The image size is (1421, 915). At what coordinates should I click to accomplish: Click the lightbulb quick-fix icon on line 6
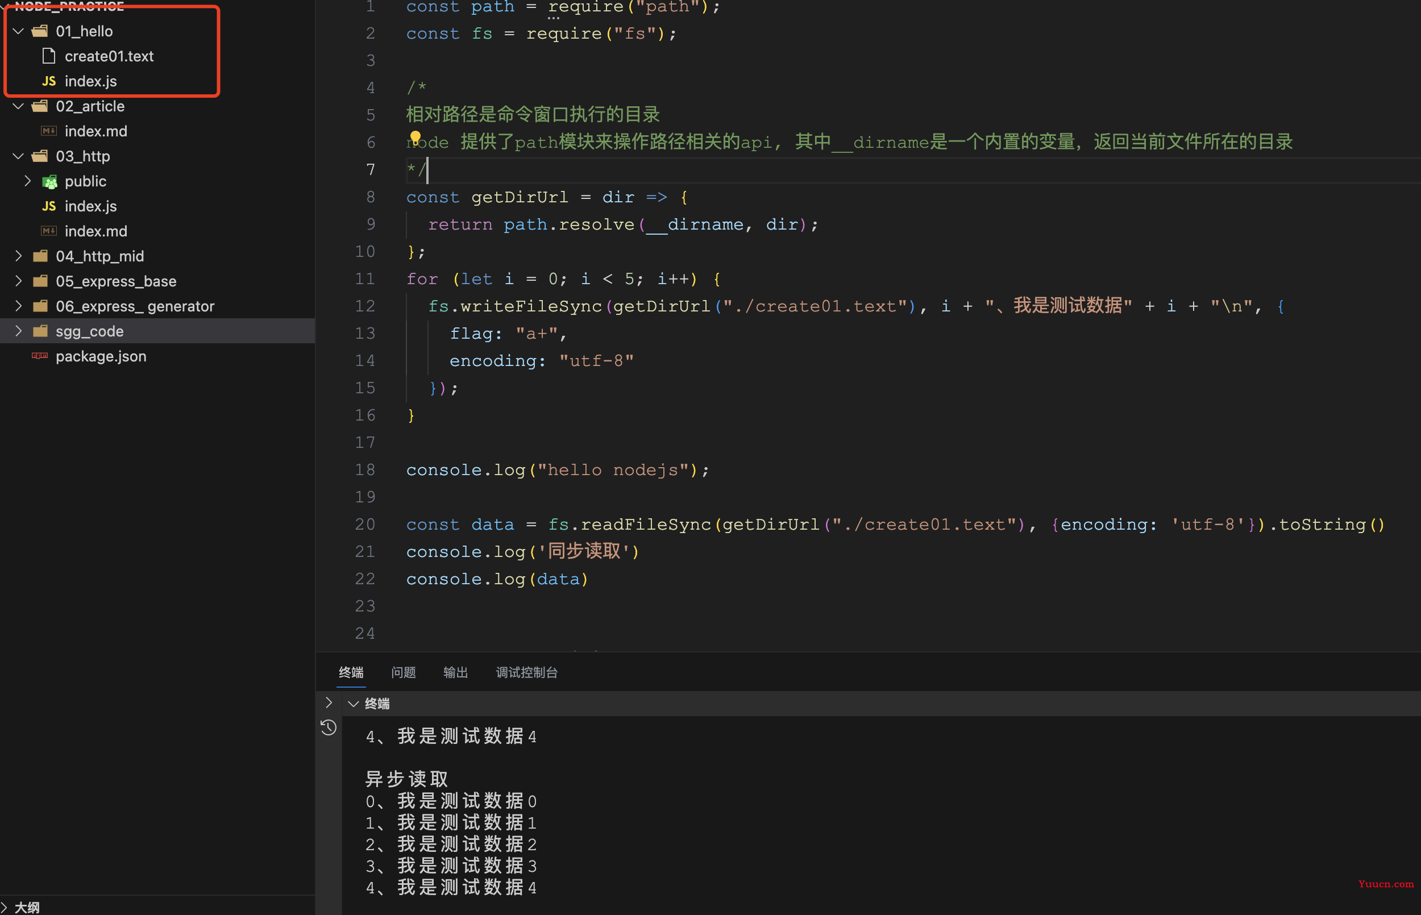point(416,138)
